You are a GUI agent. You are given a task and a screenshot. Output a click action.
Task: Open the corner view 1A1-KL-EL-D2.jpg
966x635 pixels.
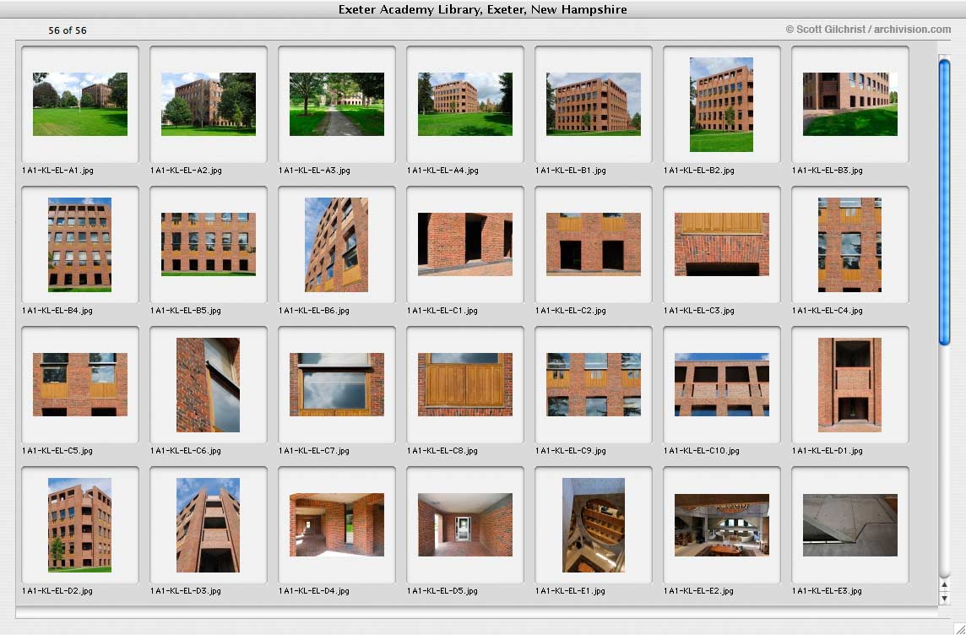pos(80,524)
